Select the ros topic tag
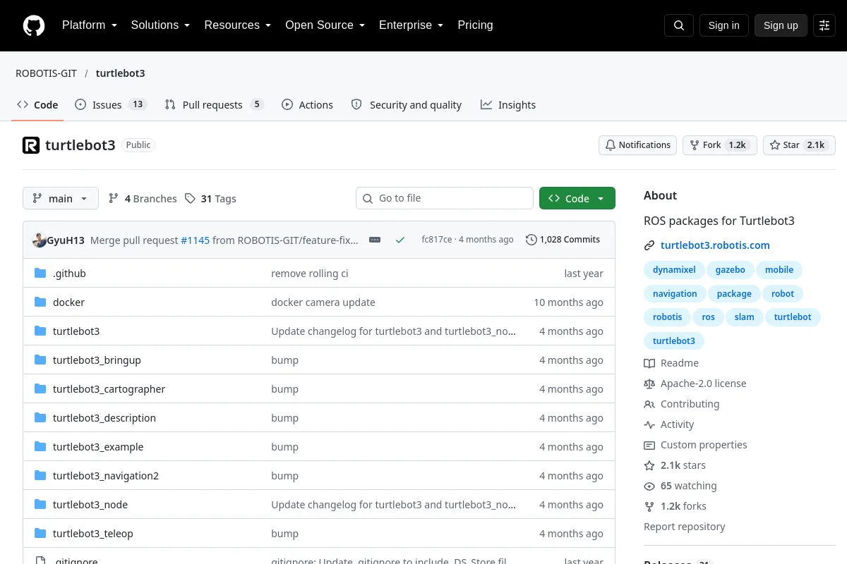Screen dimensions: 847x564 708,317
